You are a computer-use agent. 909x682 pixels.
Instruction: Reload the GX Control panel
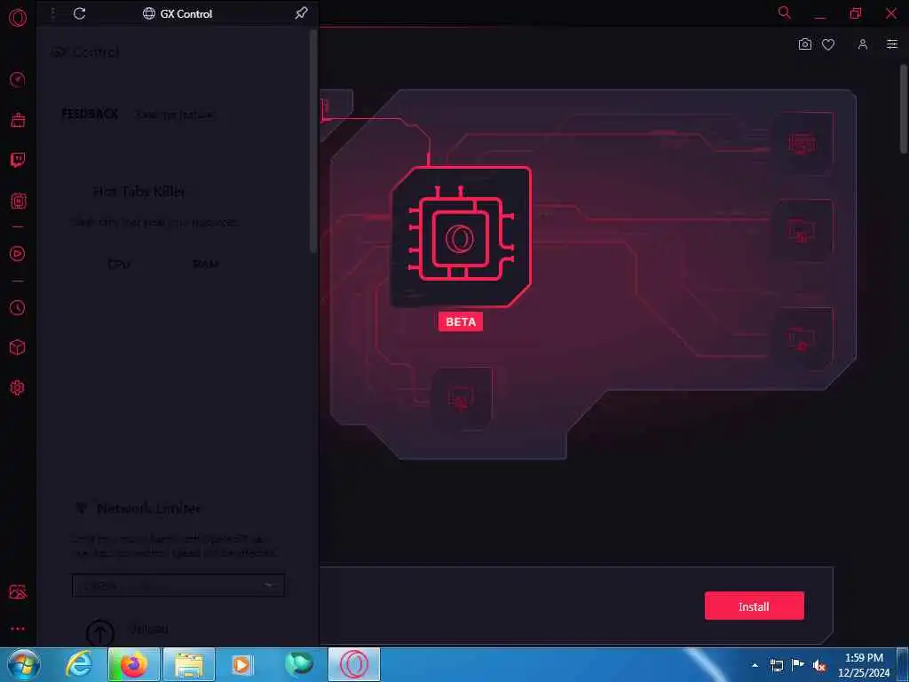[79, 13]
